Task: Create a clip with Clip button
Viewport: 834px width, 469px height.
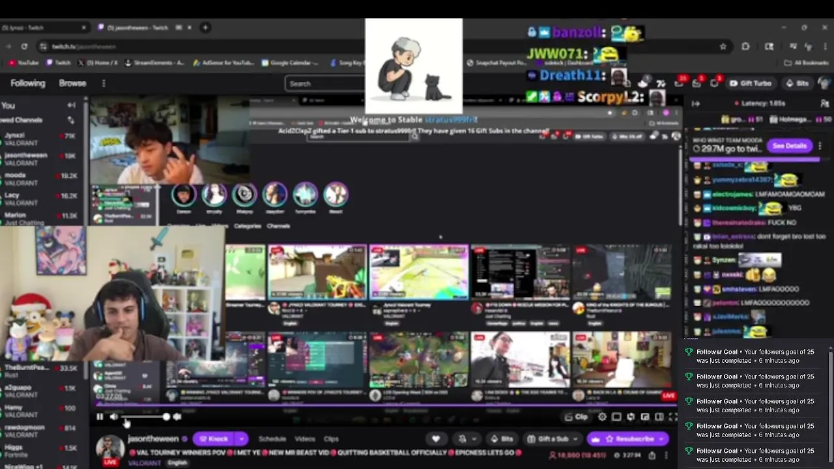Action: [577, 417]
